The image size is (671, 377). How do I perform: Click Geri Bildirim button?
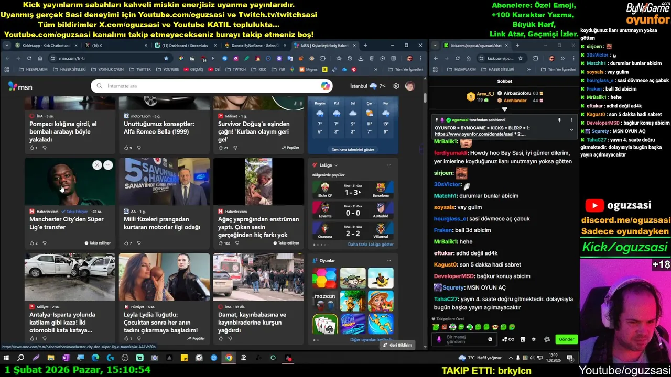[x=397, y=345]
